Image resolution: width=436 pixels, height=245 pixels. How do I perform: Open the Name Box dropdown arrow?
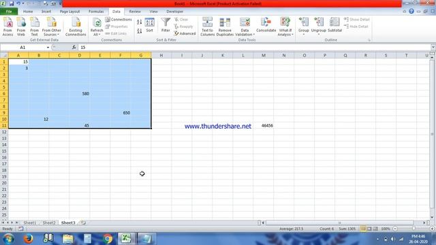click(x=48, y=48)
